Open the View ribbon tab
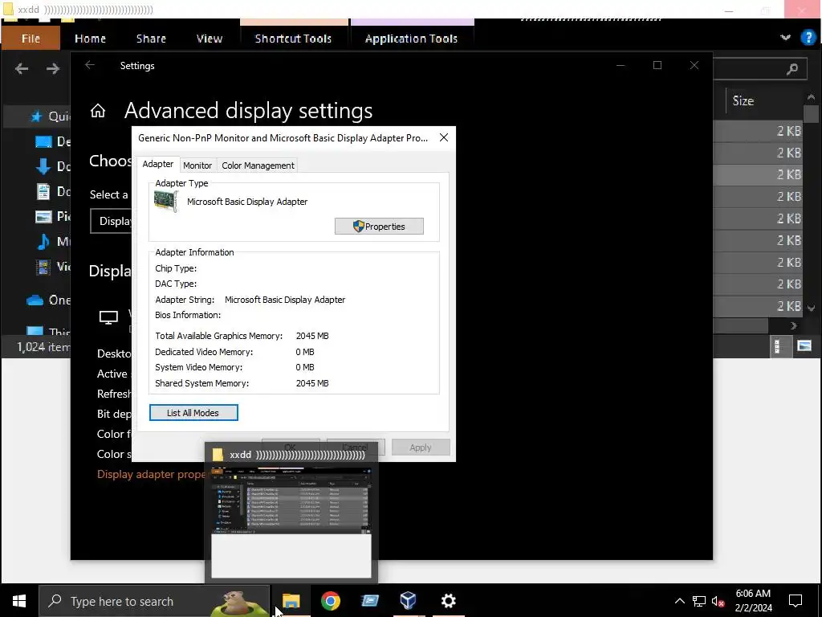This screenshot has height=617, width=822. (210, 39)
